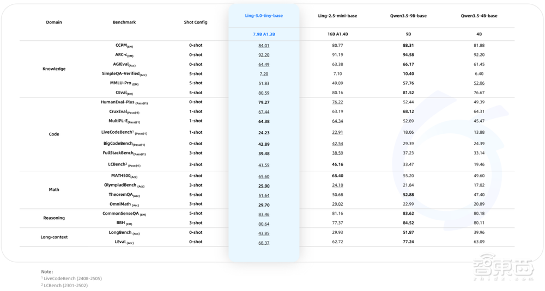The height and width of the screenshot is (291, 545).
Task: Click the LEval benchmark name
Action: click(124, 242)
